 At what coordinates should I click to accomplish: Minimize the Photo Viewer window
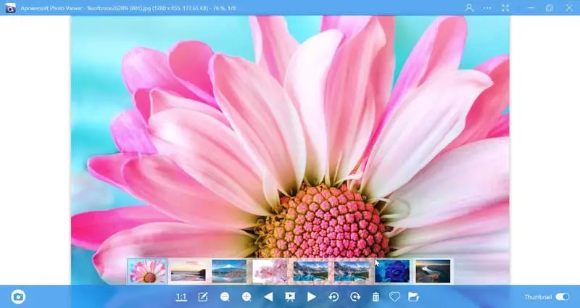(x=531, y=8)
